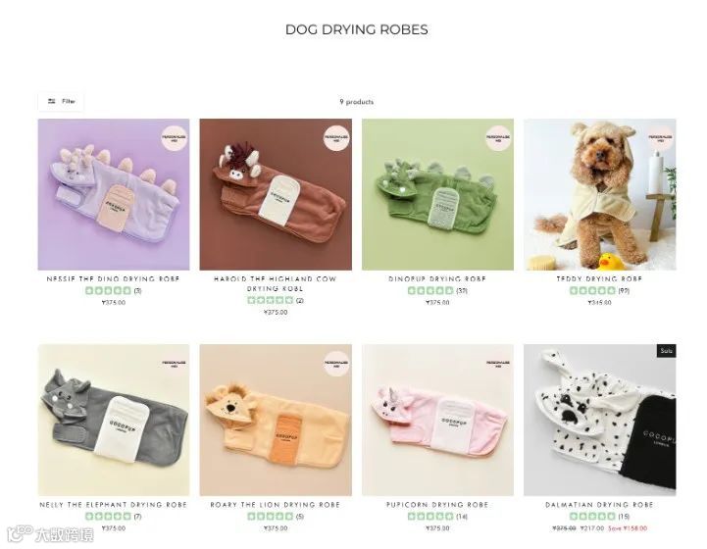Open the Filter button
Image resolution: width=707 pixels, height=549 pixels.
tap(61, 102)
